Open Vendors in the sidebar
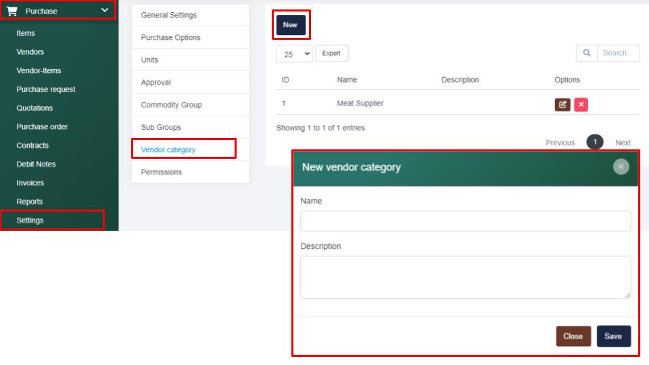The width and height of the screenshot is (649, 365). pyautogui.click(x=30, y=52)
